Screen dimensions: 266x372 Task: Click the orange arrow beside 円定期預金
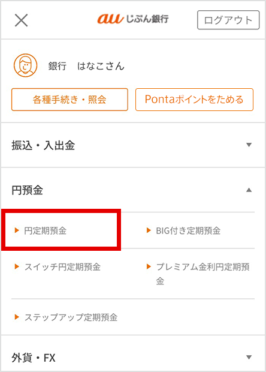17,230
